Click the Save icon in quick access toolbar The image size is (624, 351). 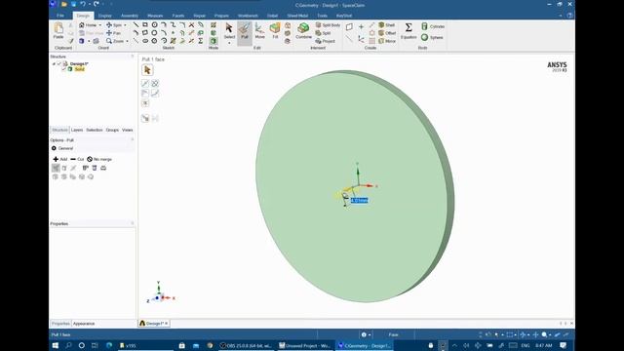74,4
